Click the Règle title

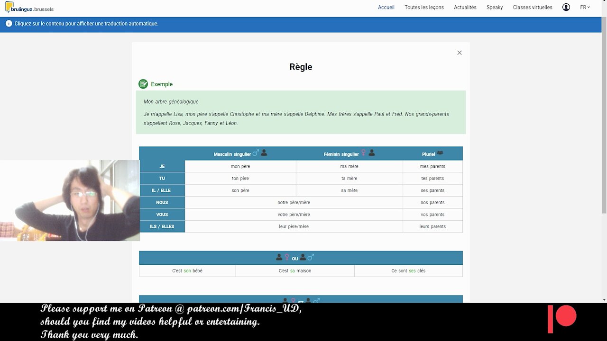click(x=301, y=67)
